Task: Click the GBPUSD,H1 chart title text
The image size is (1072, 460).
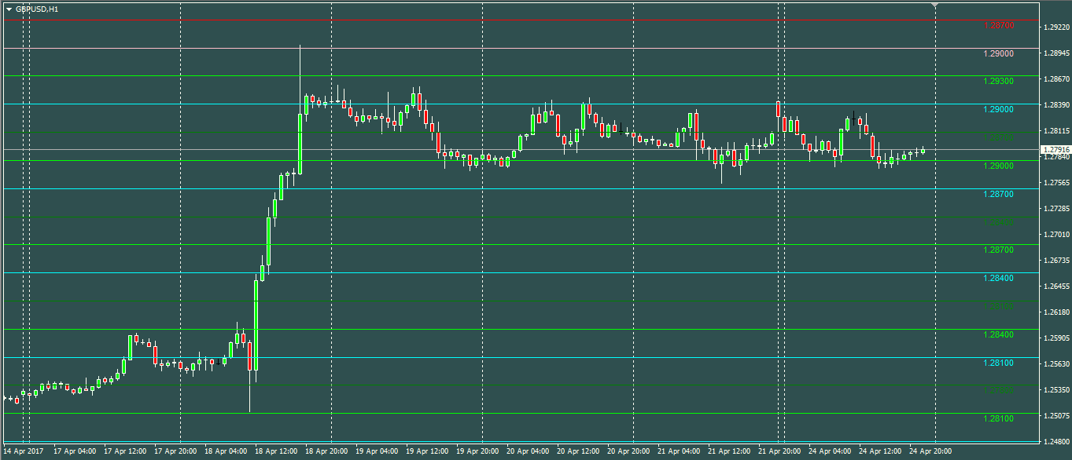Action: click(x=37, y=9)
